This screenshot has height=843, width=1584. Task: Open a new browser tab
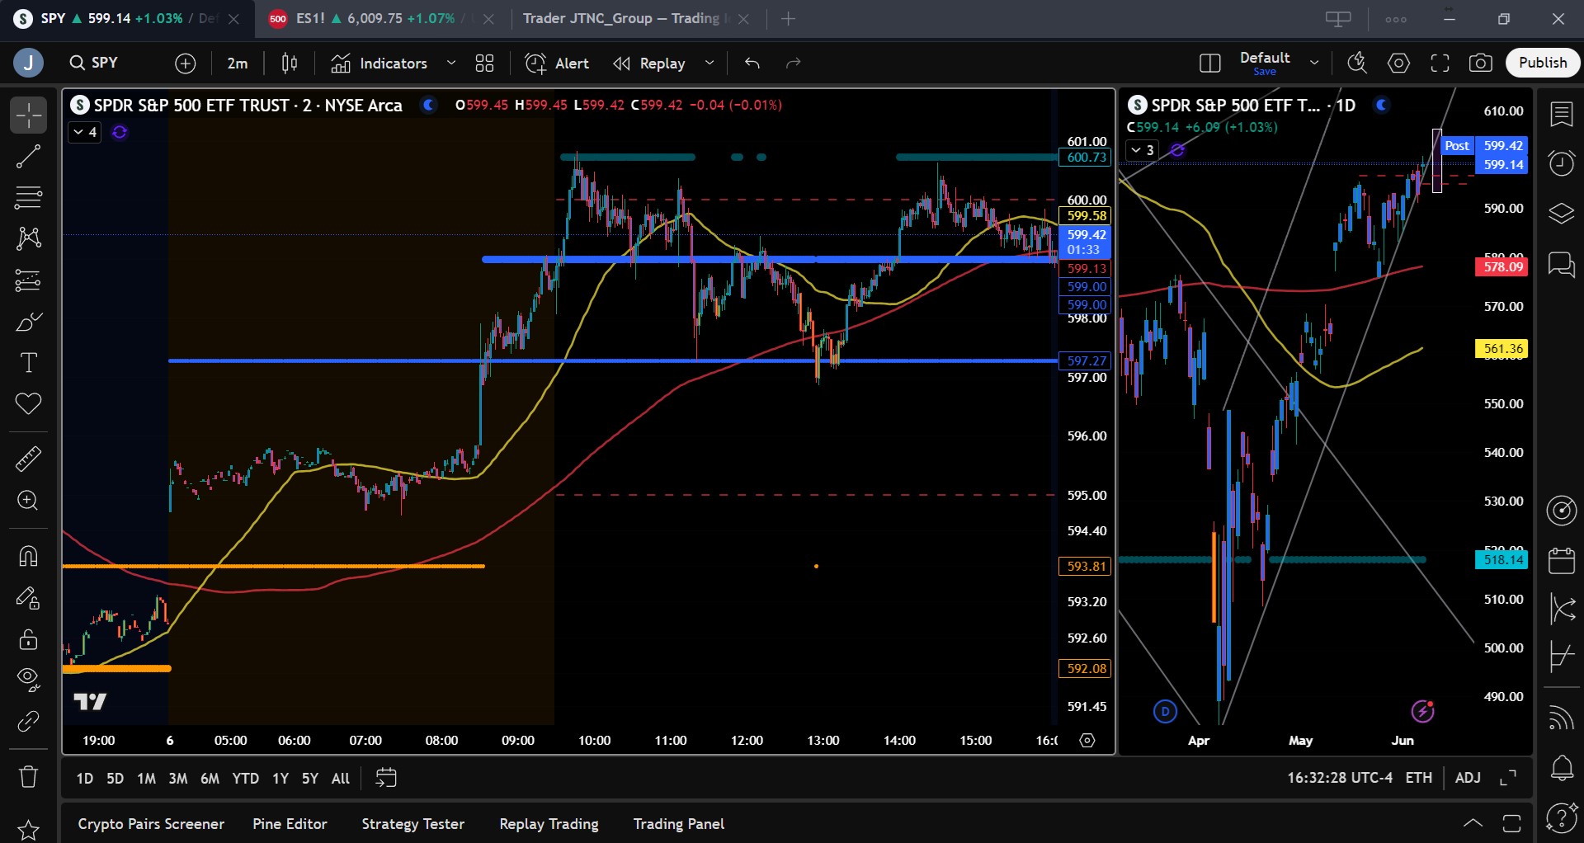click(x=789, y=18)
